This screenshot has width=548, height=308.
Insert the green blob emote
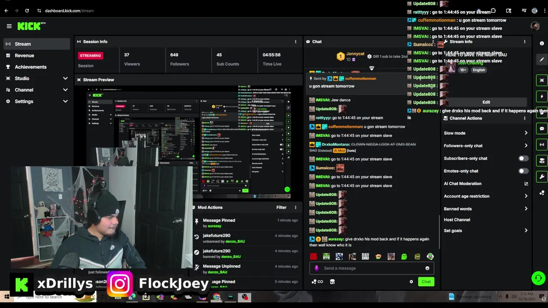(404, 257)
